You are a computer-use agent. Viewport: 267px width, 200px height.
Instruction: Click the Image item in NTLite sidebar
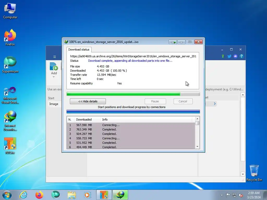click(54, 104)
